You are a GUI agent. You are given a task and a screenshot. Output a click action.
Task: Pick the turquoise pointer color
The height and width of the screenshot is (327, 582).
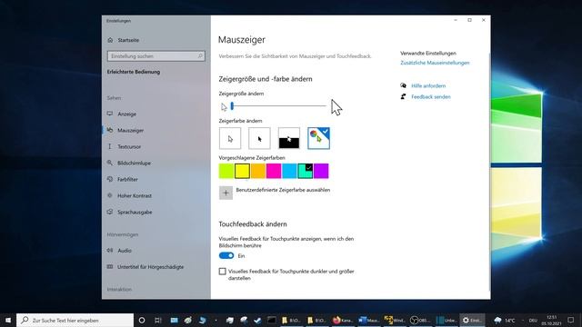(306, 171)
